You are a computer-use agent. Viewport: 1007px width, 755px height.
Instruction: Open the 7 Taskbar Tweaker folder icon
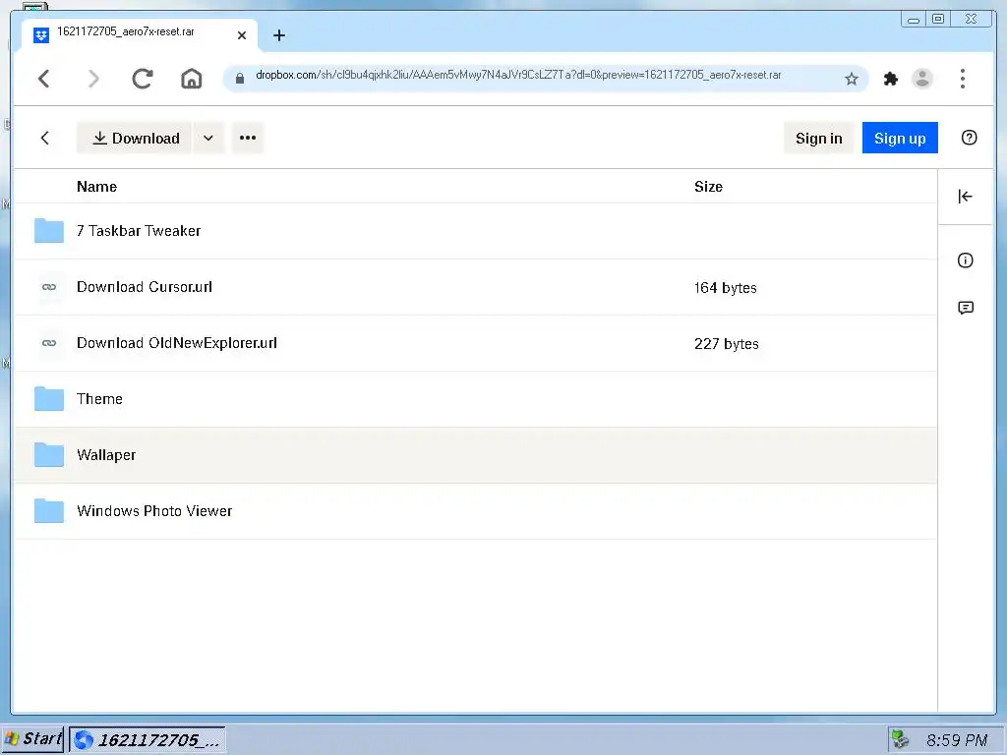point(49,230)
